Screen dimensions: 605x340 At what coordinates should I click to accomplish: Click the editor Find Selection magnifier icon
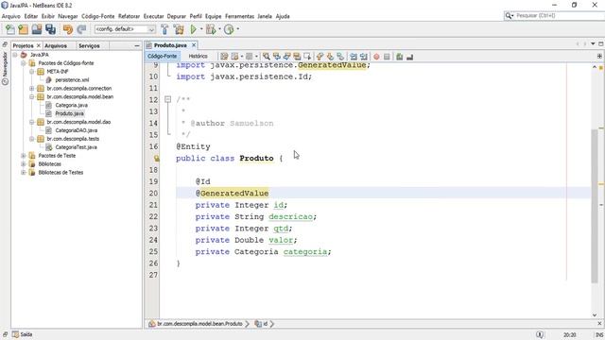point(267,57)
